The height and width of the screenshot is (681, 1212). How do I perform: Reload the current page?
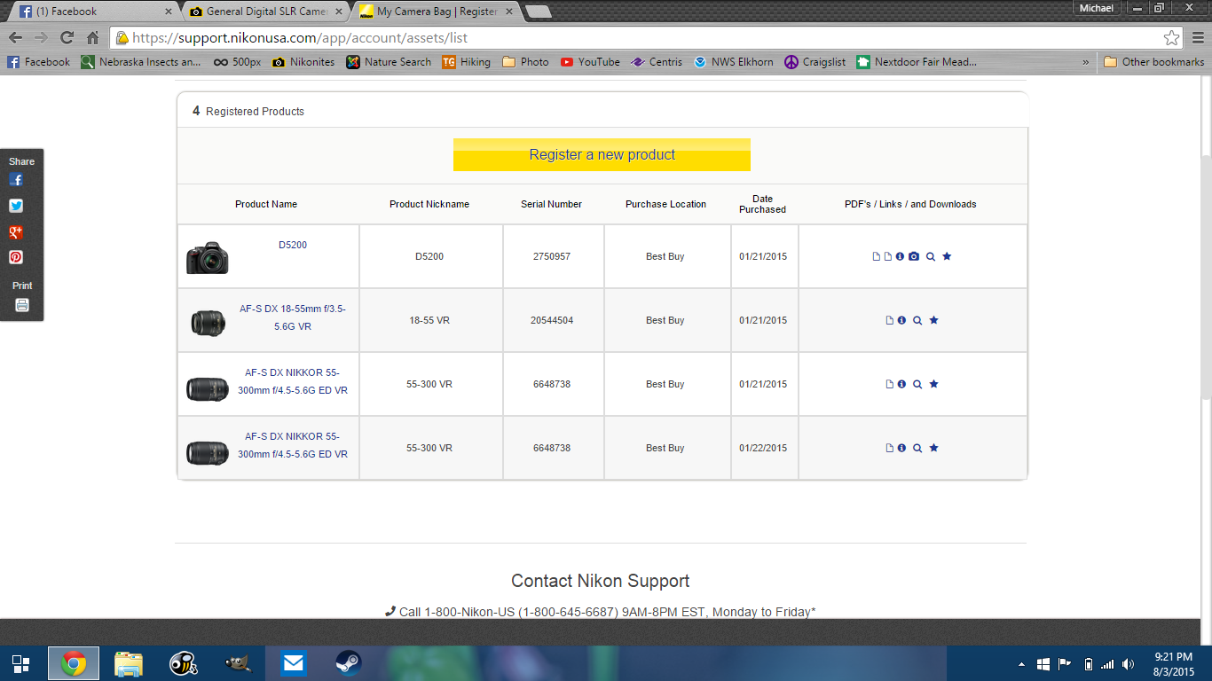click(x=67, y=38)
